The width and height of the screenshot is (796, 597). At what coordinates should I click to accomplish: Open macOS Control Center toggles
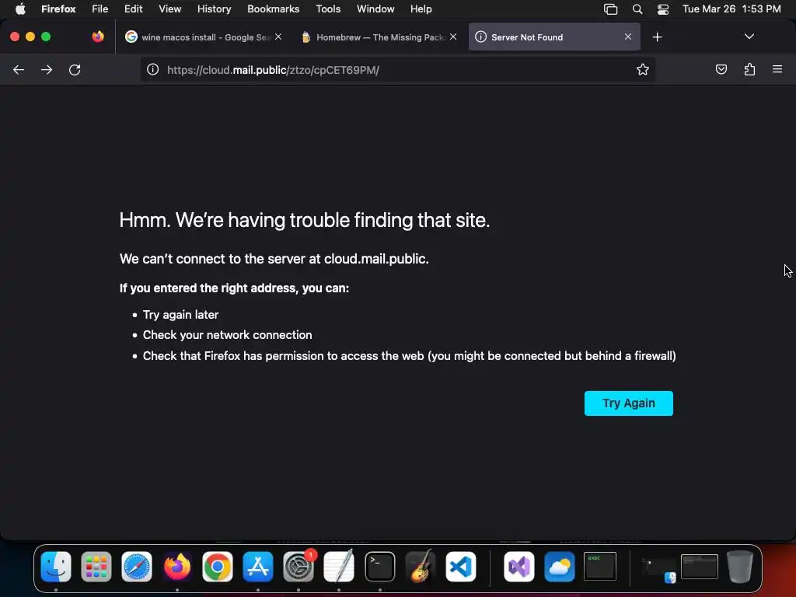[663, 9]
